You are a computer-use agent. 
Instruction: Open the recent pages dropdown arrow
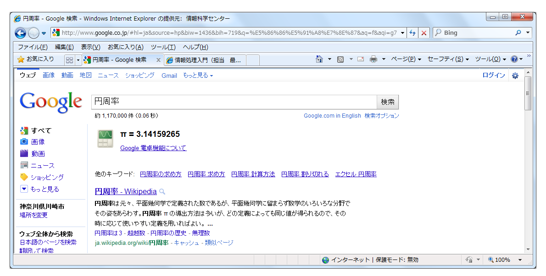[x=44, y=33]
